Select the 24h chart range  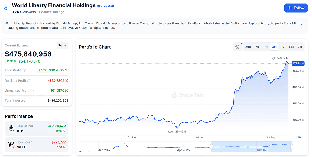click(x=248, y=47)
